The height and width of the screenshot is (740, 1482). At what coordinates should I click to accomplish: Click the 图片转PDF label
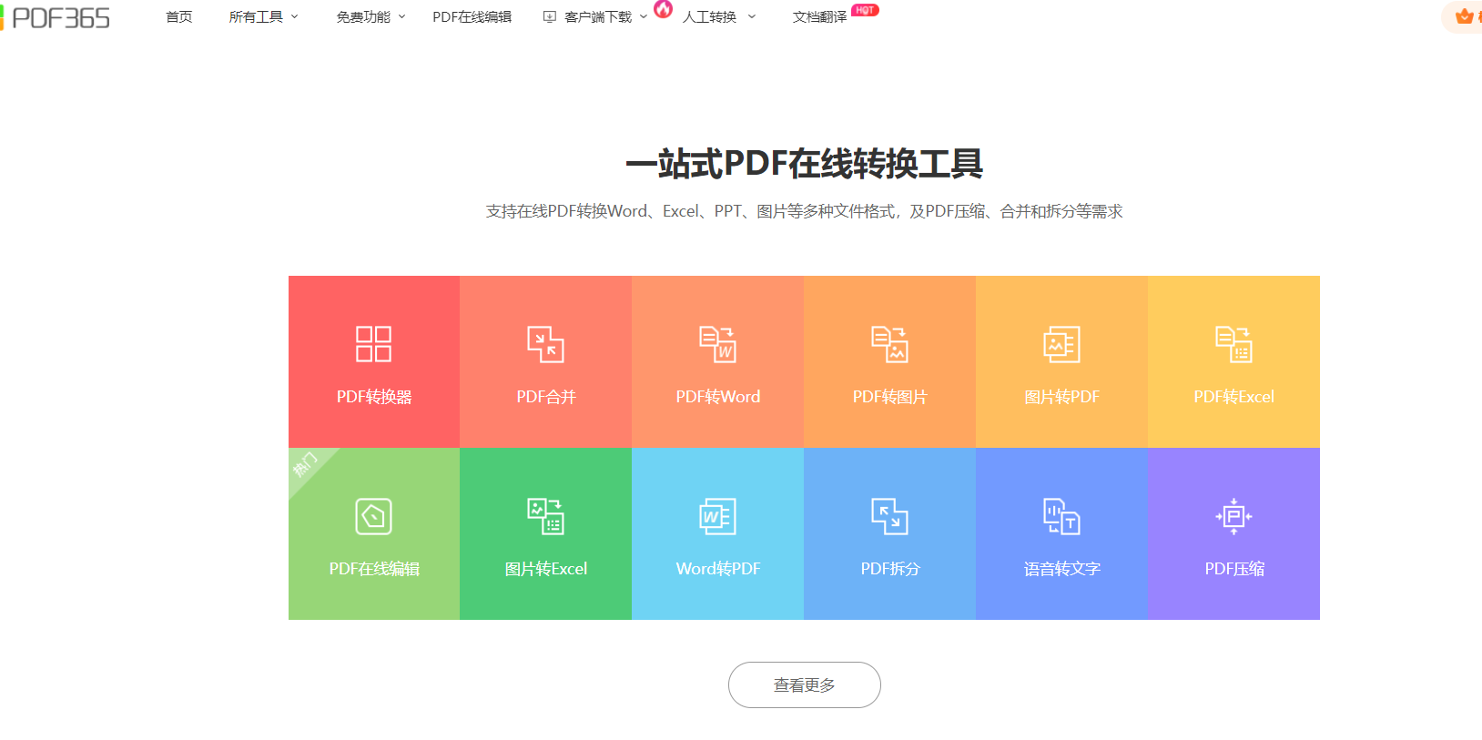click(1061, 397)
